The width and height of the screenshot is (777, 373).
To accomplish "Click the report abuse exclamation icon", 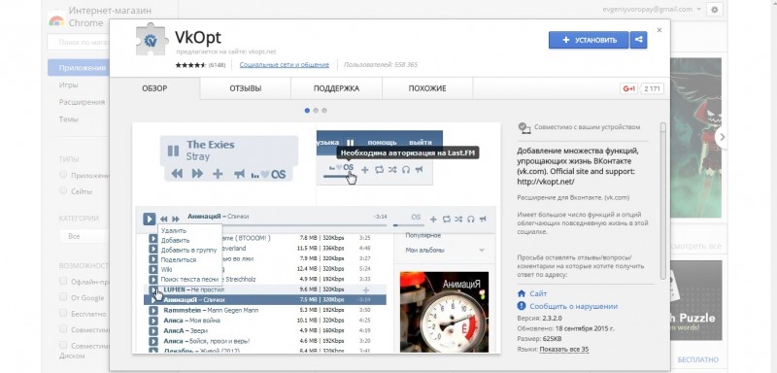I will coord(521,306).
